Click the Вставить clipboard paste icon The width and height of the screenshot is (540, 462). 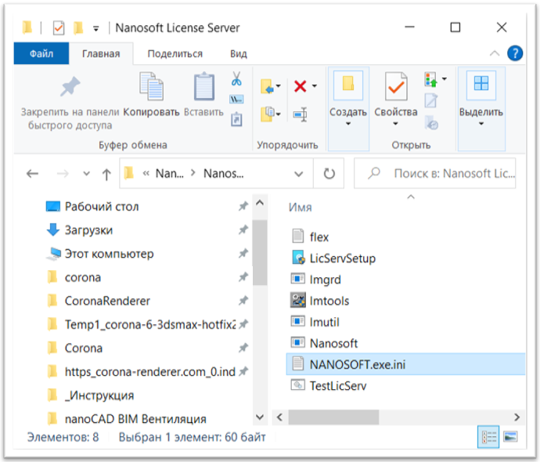[204, 86]
